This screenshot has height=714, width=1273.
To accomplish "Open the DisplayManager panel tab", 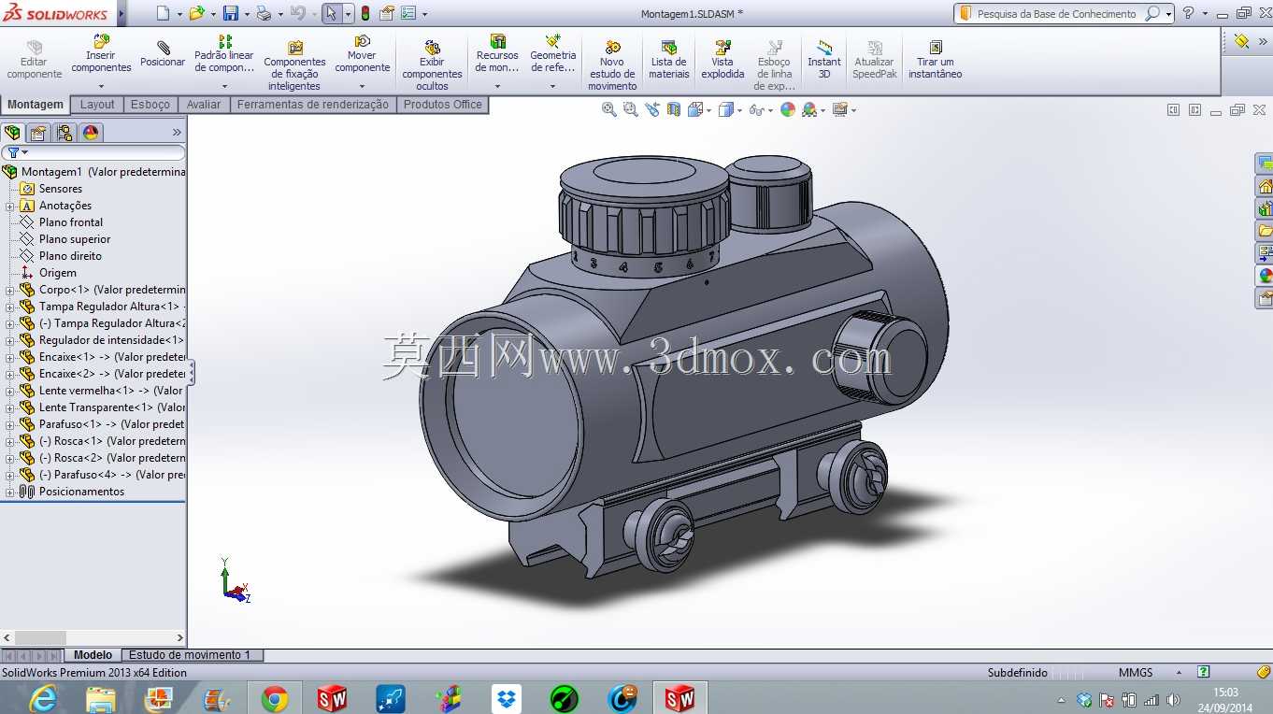I will pos(91,133).
